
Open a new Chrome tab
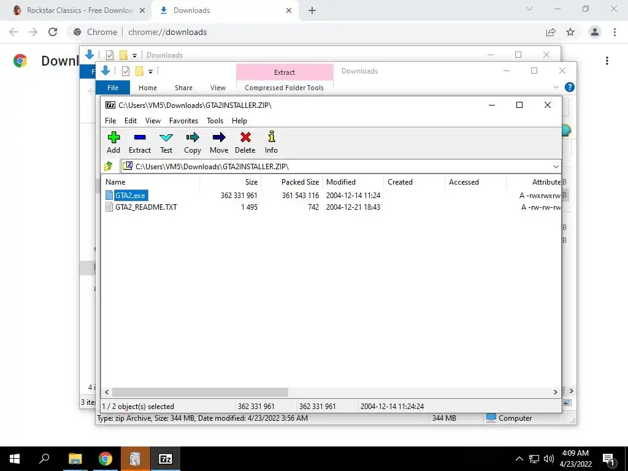point(312,11)
